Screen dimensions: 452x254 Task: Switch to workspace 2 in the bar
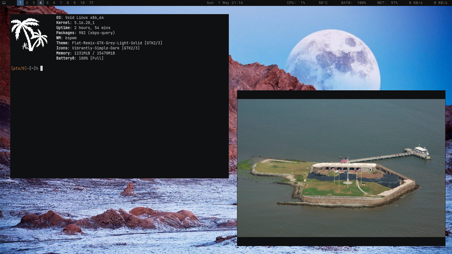pos(27,3)
